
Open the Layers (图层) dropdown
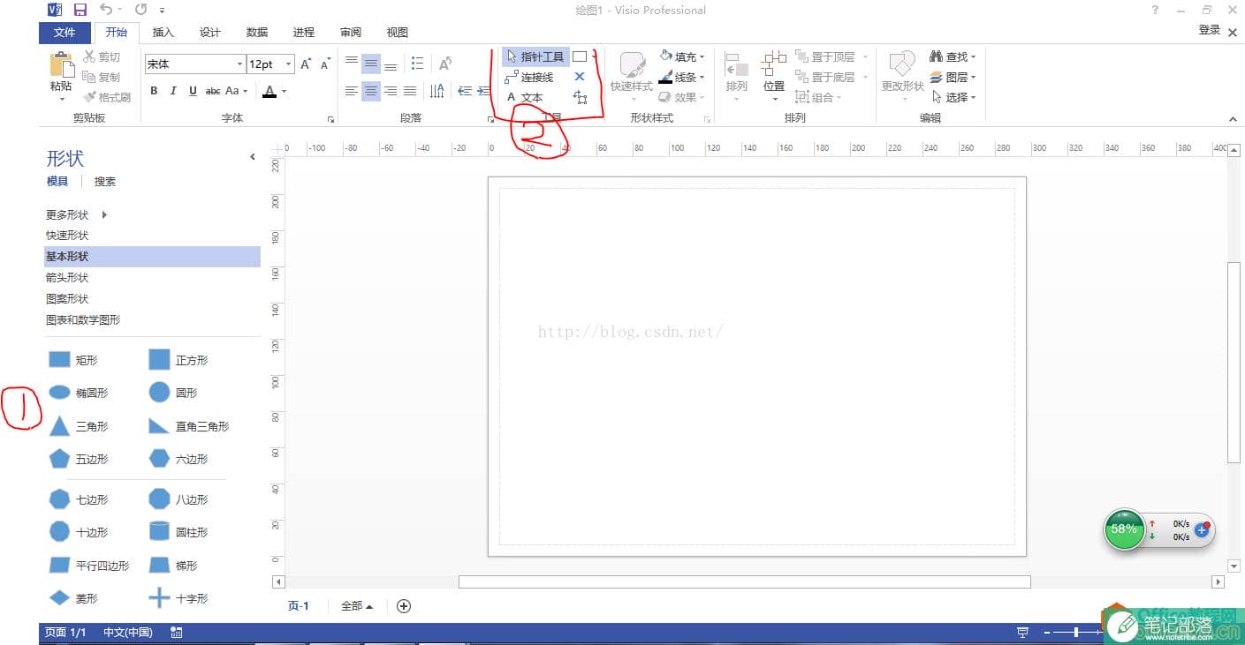(x=953, y=77)
